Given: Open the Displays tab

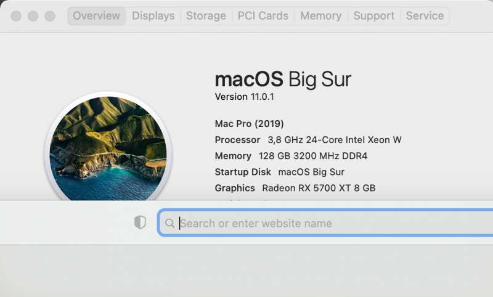Looking at the screenshot, I should pos(153,16).
